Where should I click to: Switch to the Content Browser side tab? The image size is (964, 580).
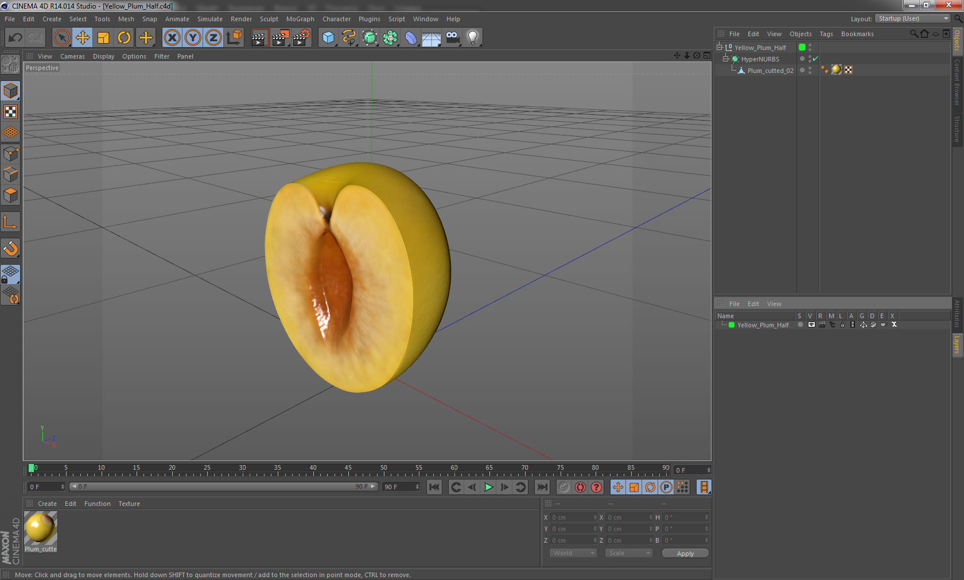pos(957,82)
